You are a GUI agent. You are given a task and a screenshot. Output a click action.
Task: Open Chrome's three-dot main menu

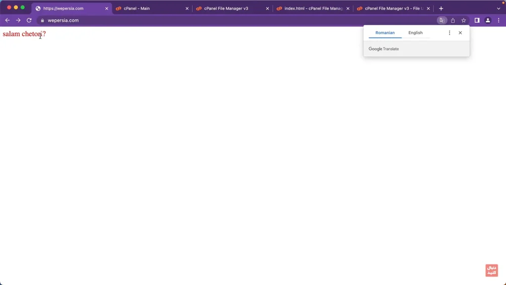coord(499,20)
